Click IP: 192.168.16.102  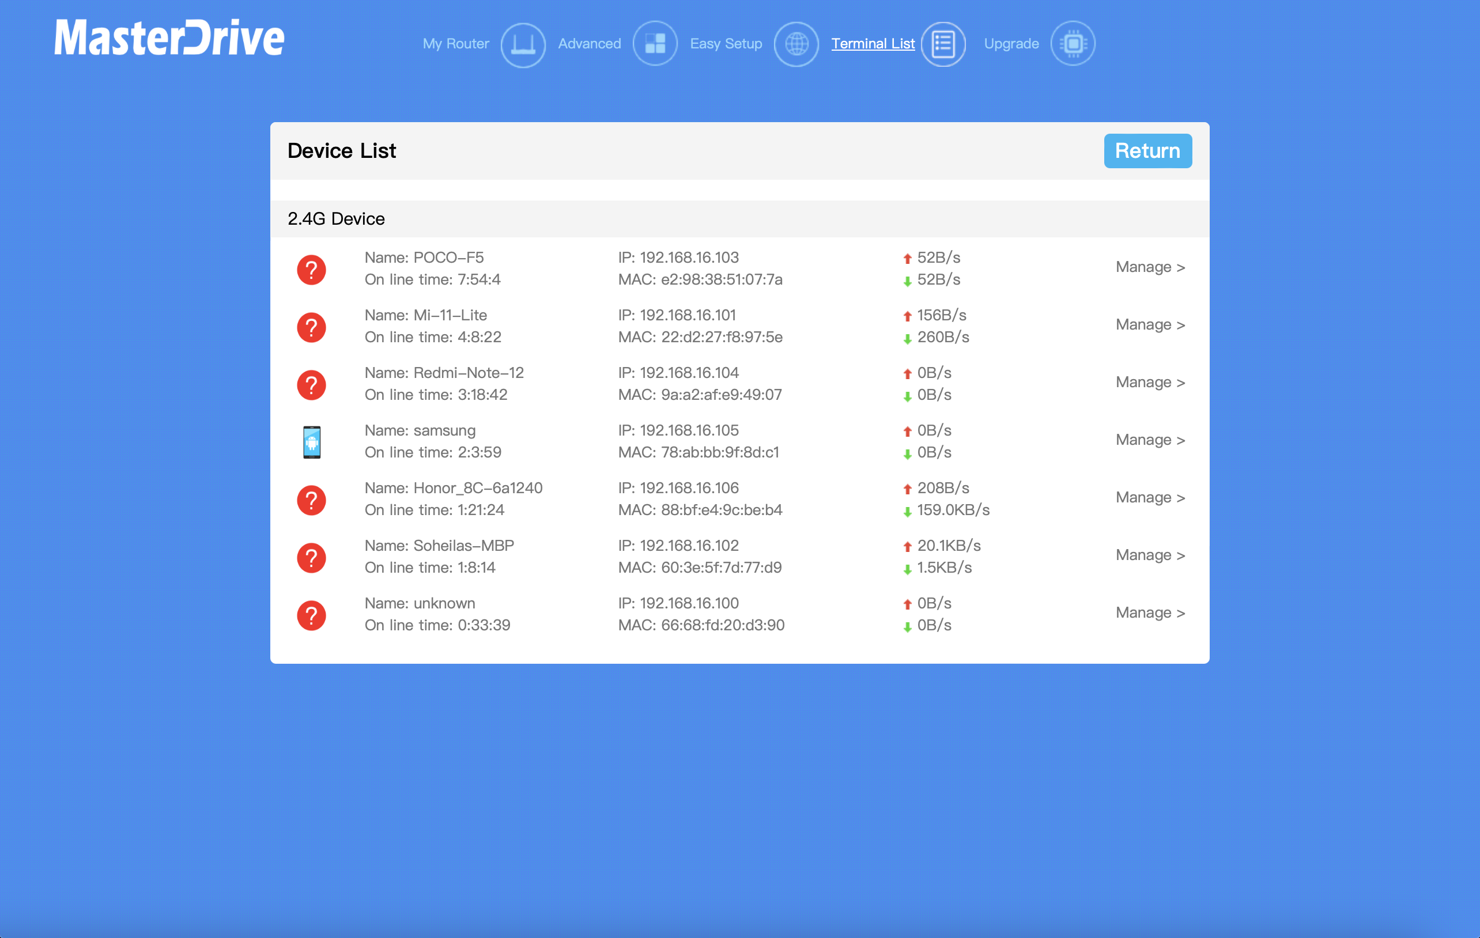pos(678,546)
